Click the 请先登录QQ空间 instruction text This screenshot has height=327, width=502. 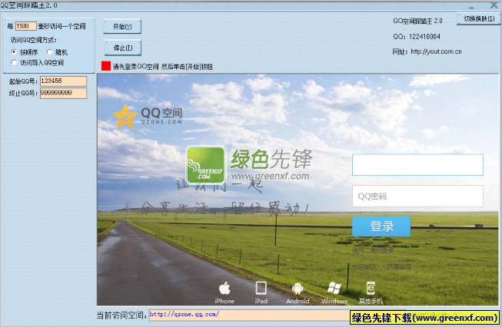coord(163,67)
